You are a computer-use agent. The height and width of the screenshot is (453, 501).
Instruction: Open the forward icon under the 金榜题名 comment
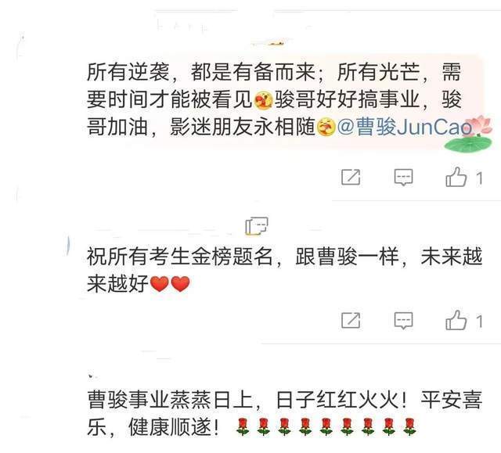(x=351, y=320)
